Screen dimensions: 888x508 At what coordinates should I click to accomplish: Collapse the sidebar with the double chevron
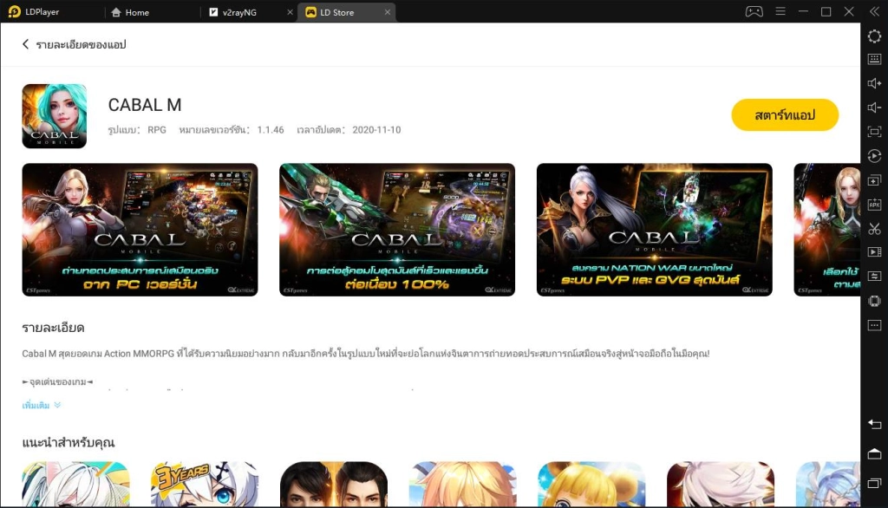point(874,11)
